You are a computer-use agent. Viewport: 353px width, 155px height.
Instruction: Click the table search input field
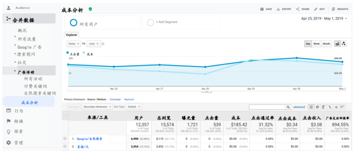click(267, 107)
